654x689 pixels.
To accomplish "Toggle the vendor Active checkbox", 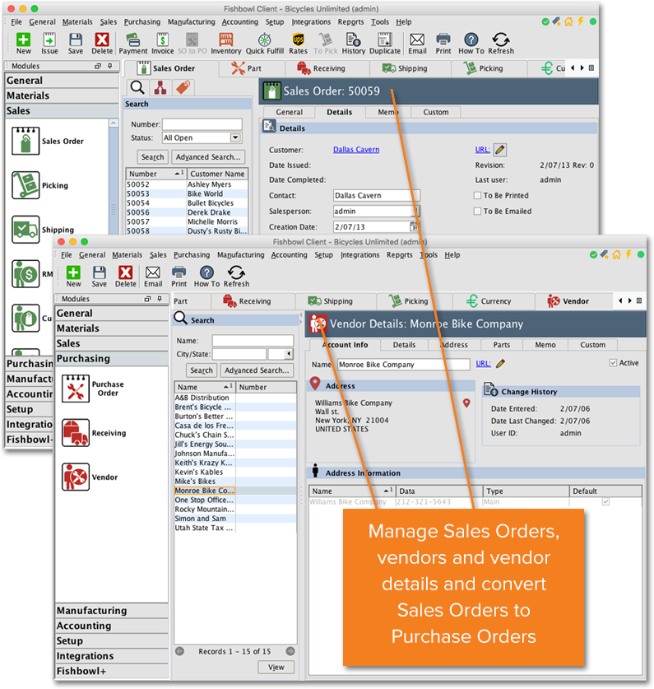I will coord(613,363).
